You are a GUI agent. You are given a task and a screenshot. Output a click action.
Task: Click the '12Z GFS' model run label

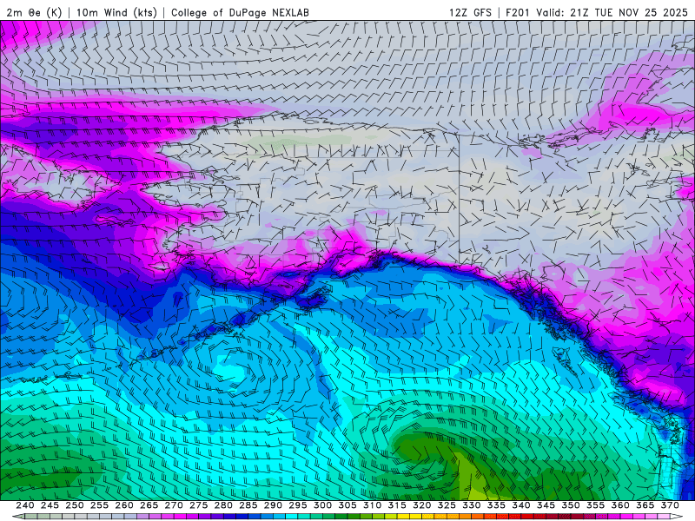tap(470, 12)
